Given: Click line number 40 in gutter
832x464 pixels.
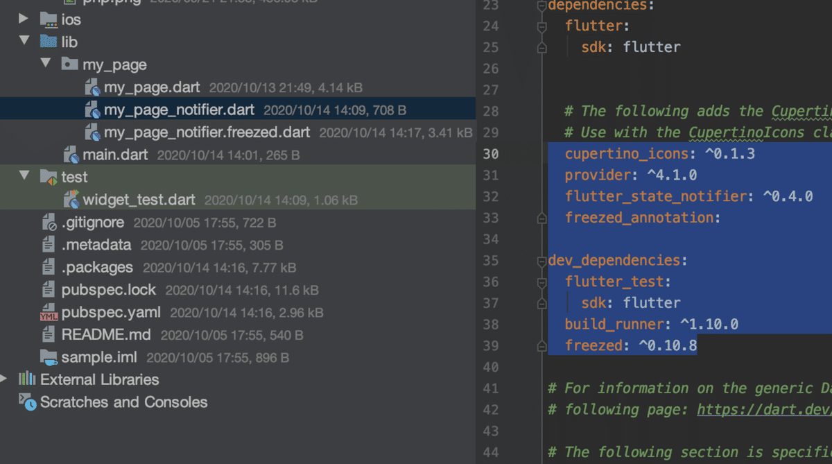Looking at the screenshot, I should [x=490, y=367].
